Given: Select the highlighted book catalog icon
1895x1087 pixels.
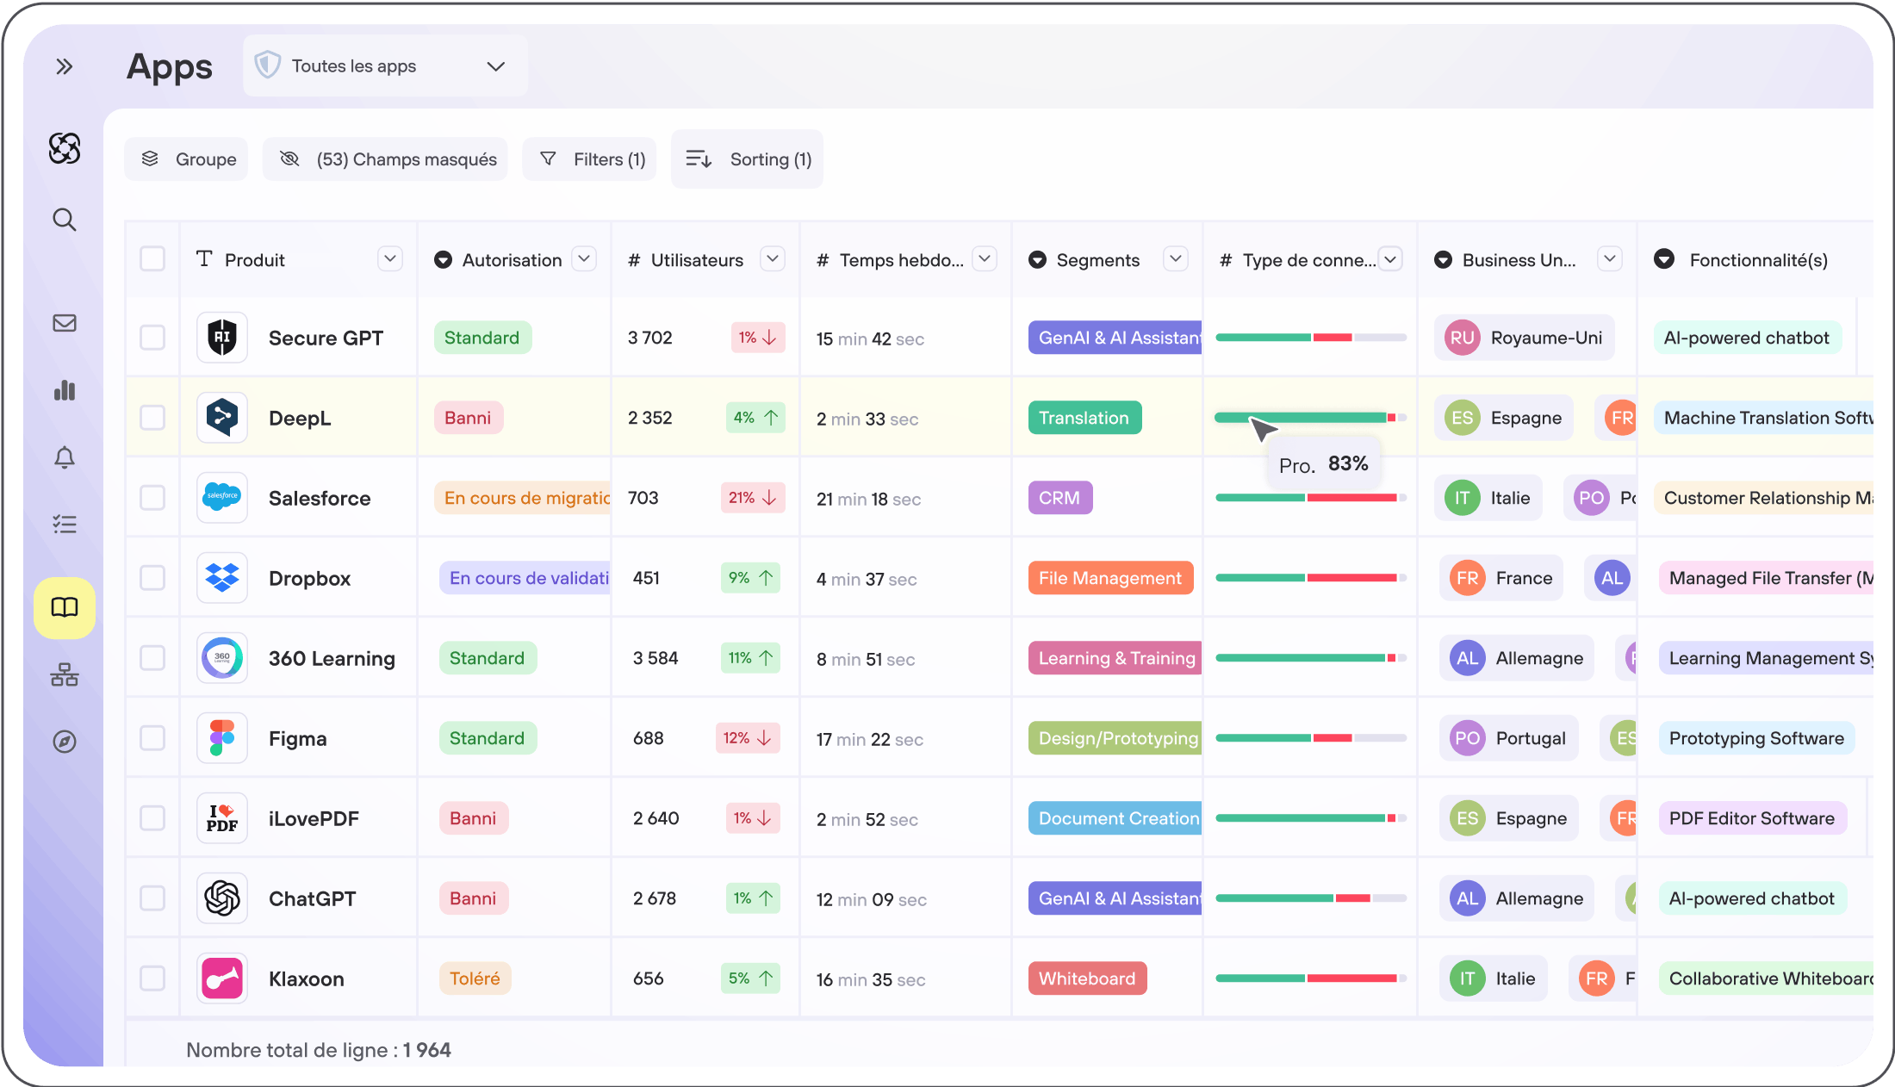Looking at the screenshot, I should pos(65,608).
